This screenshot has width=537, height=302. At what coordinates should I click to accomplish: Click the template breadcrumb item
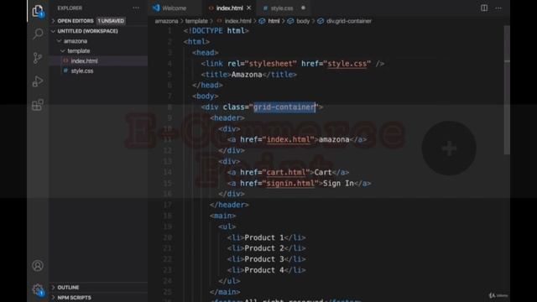196,21
